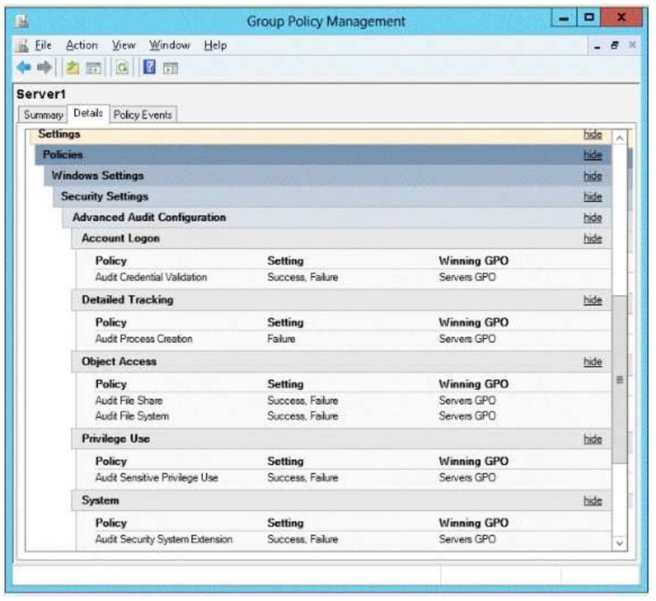Hide the Security Settings section
The height and width of the screenshot is (601, 656).
coord(592,197)
